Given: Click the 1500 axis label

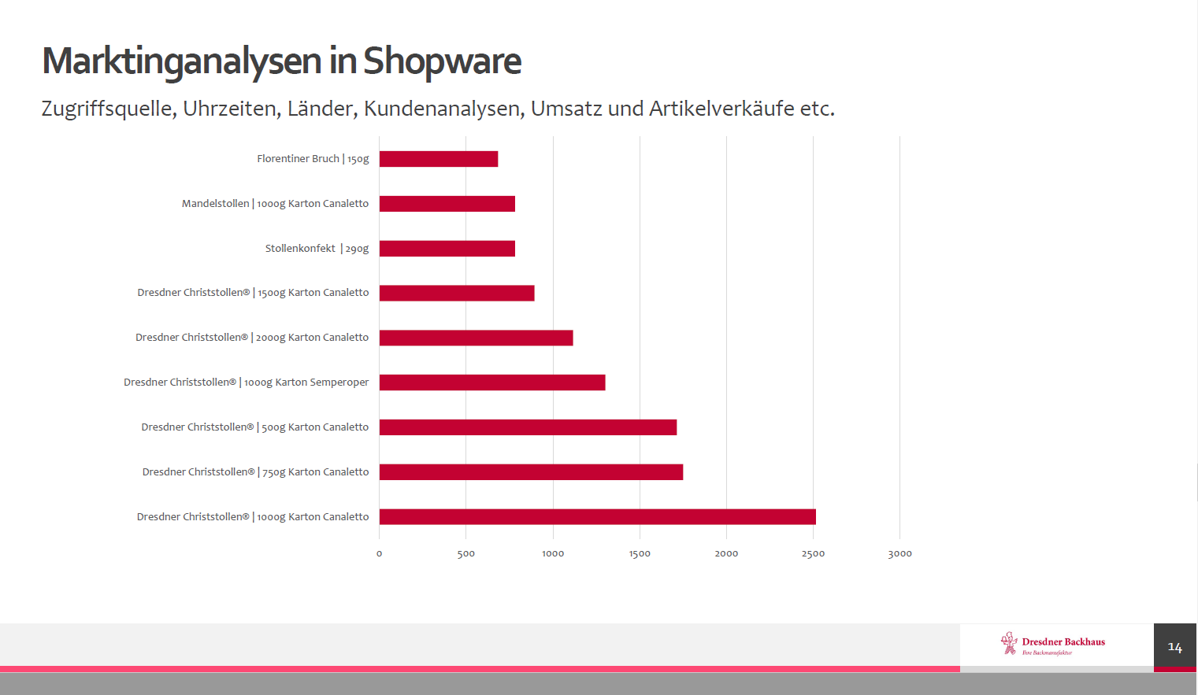Looking at the screenshot, I should [x=640, y=554].
